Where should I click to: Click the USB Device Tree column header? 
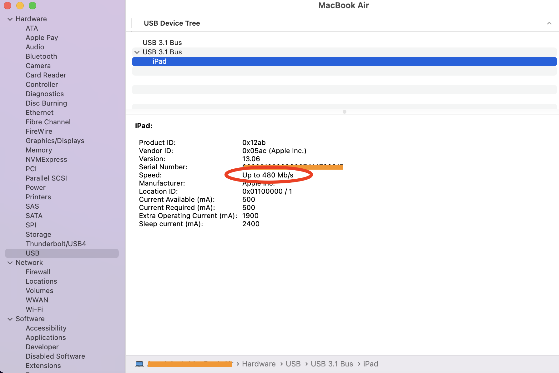click(x=172, y=23)
